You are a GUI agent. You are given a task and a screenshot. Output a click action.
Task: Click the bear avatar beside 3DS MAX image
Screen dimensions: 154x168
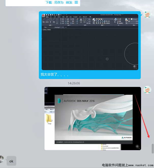(147, 90)
